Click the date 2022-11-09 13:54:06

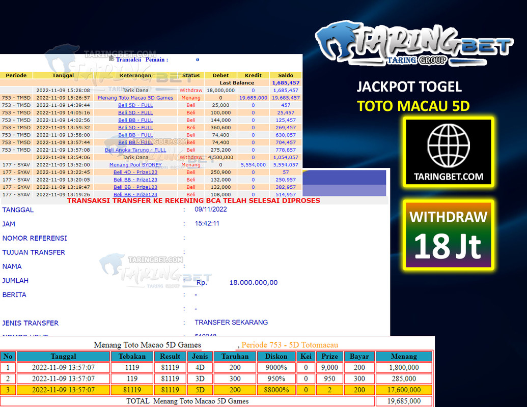(63, 157)
